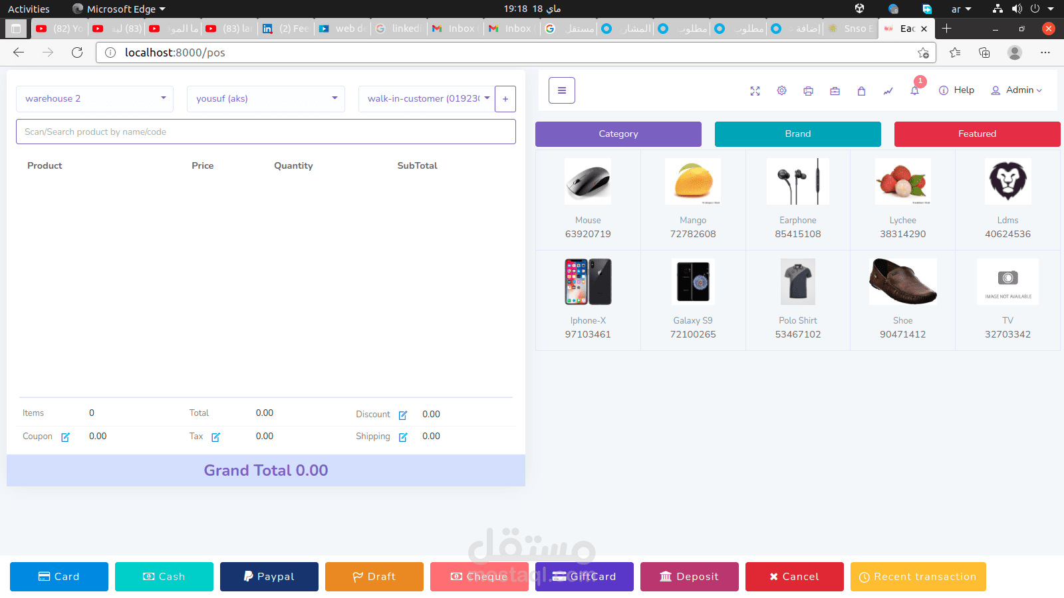
Task: Select the Iphone-X product
Action: click(588, 300)
